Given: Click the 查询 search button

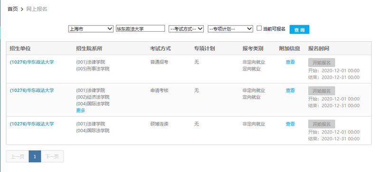Looking at the screenshot, I should [x=299, y=29].
